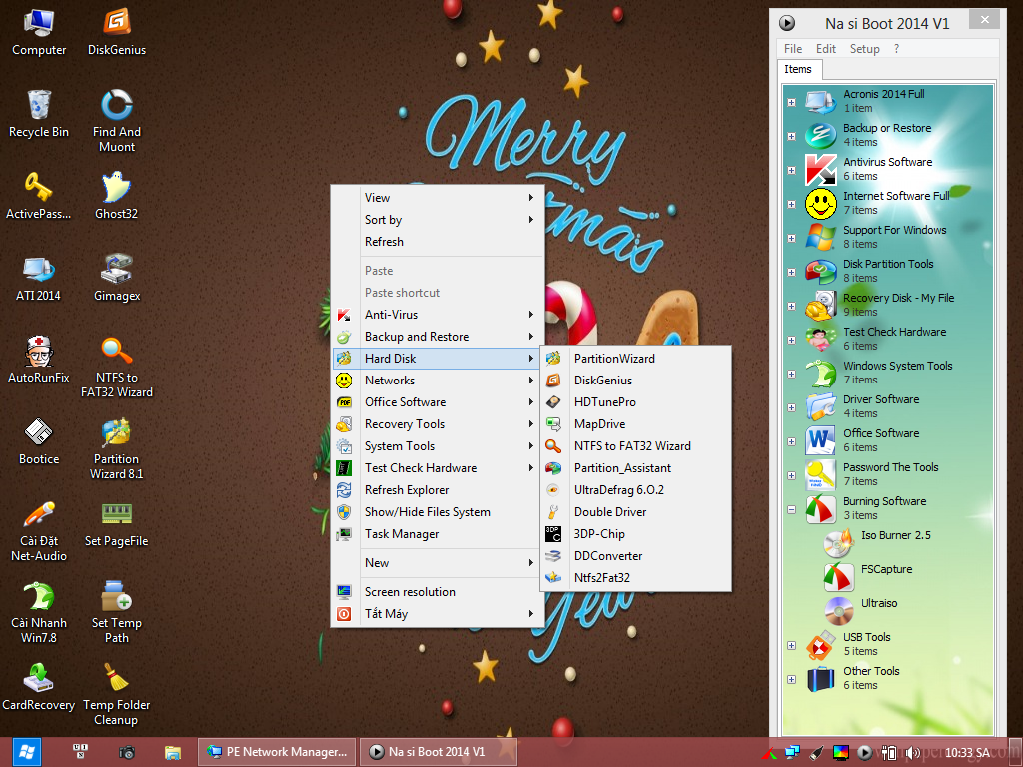Image resolution: width=1023 pixels, height=767 pixels.
Task: Select PartitionWizard in Hard Disk submenu
Action: (636, 359)
